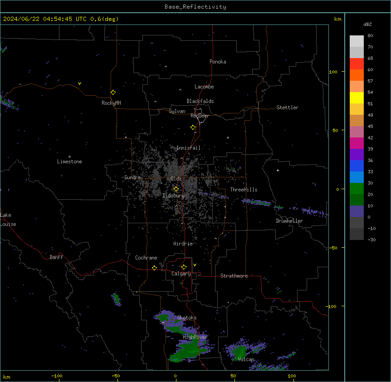This screenshot has height=382, width=391.
Task: Select the RedDeer city label
Action: pyautogui.click(x=200, y=116)
